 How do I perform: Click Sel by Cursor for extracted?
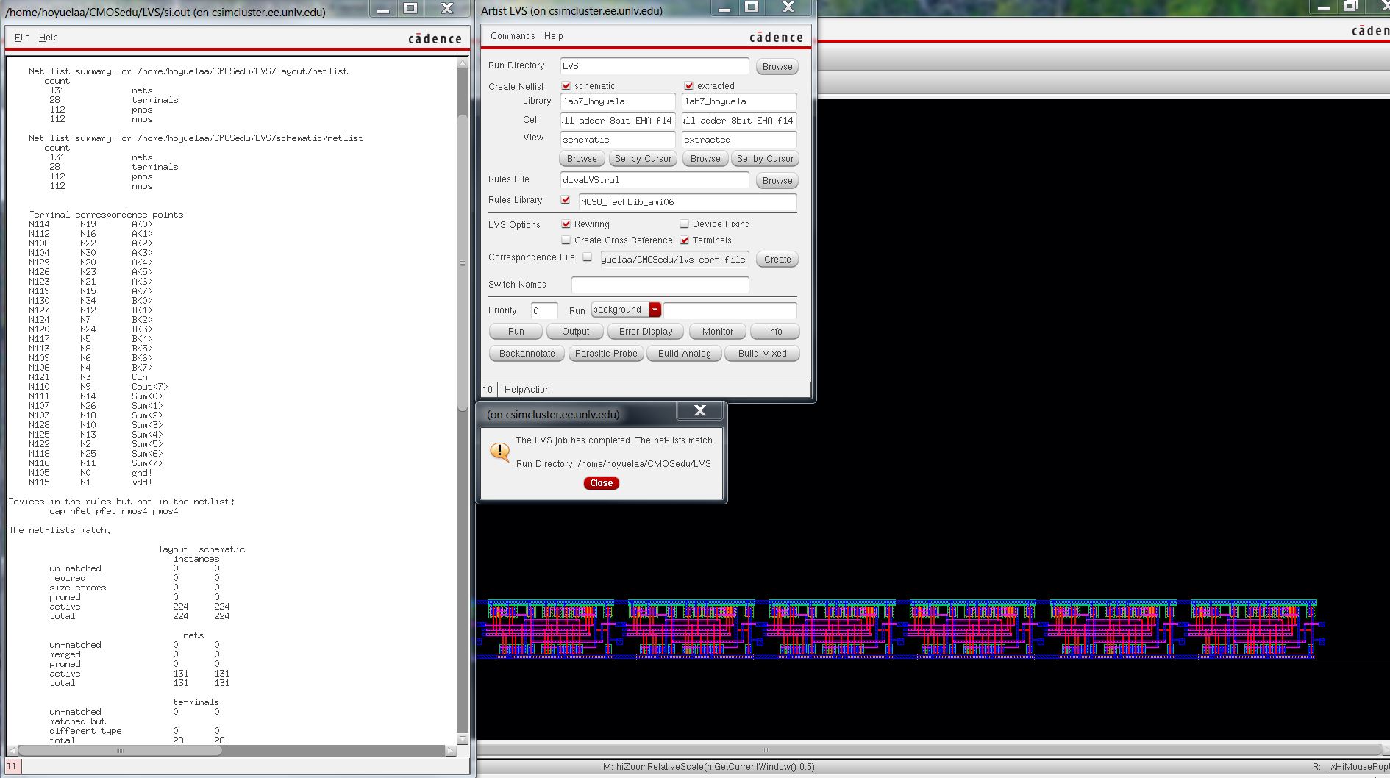pyautogui.click(x=765, y=159)
